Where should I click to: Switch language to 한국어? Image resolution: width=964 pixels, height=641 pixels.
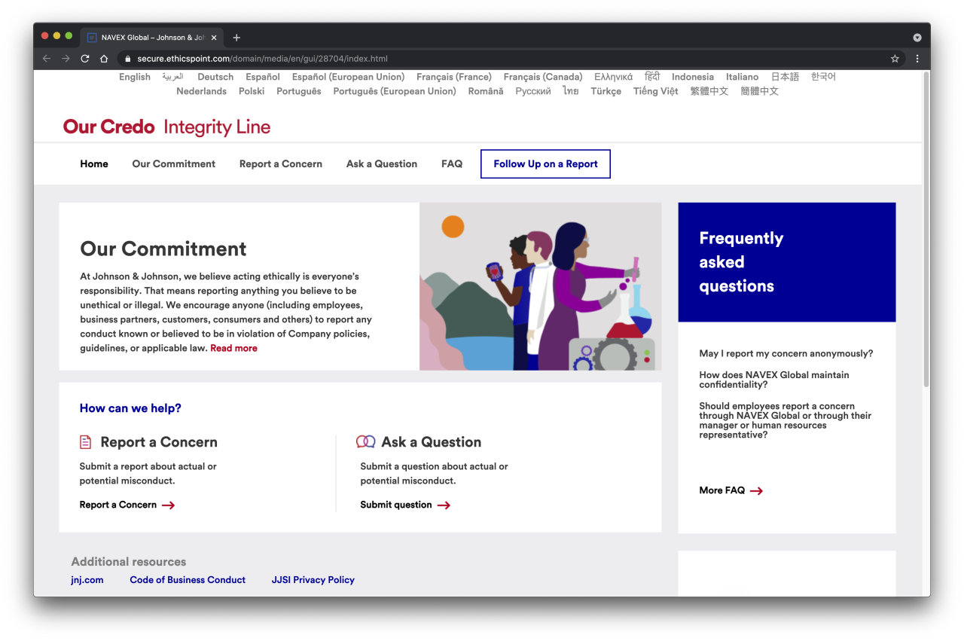coord(824,77)
